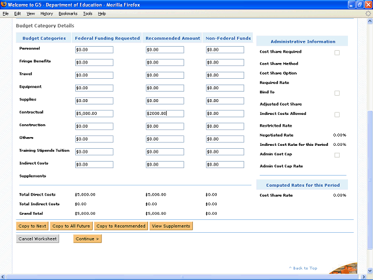Click the Copy to Recommended button
The height and width of the screenshot is (280, 373).
point(121,226)
